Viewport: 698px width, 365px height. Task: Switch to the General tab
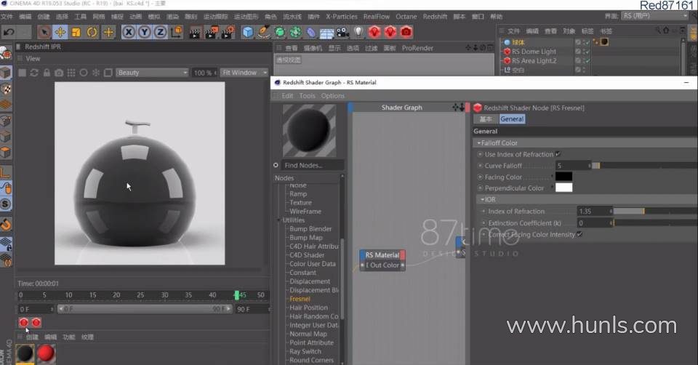coord(512,119)
